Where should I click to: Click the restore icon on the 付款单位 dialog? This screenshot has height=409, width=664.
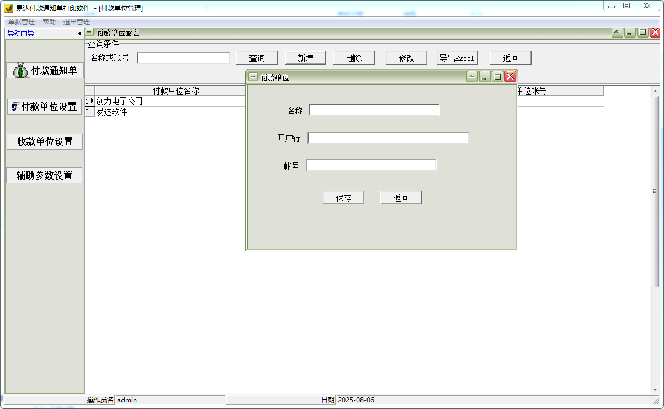pos(497,77)
